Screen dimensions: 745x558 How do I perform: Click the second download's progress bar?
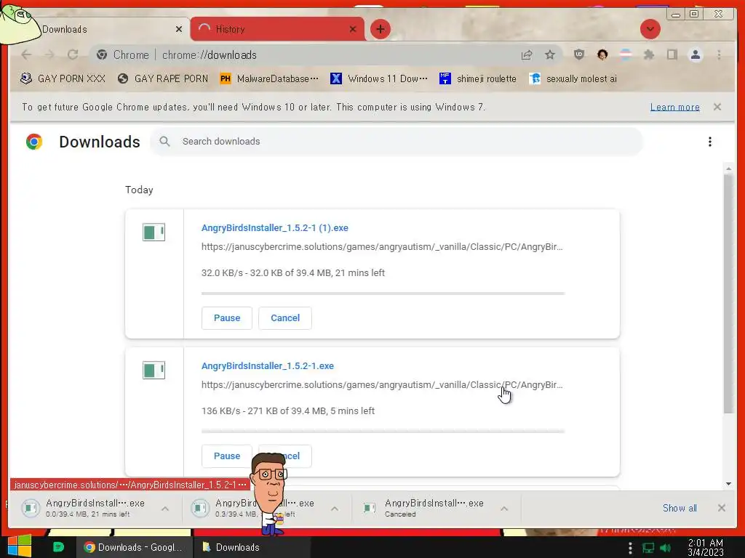[x=383, y=432]
